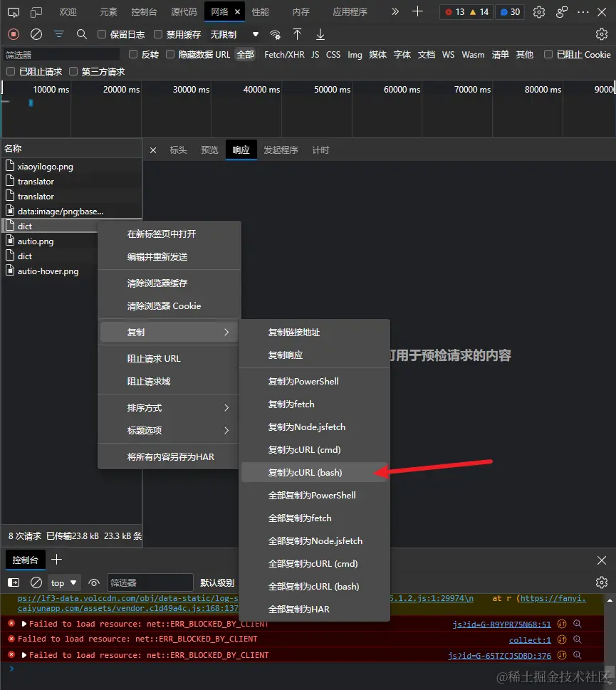Screen dimensions: 616x690
Task: Search source for collect:1 error
Action: (x=578, y=639)
